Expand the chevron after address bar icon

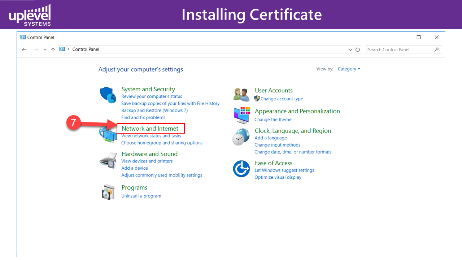[69, 49]
